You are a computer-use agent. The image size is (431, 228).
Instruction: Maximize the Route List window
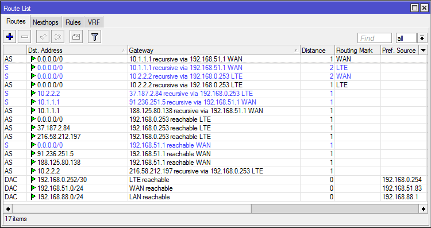[414, 8]
